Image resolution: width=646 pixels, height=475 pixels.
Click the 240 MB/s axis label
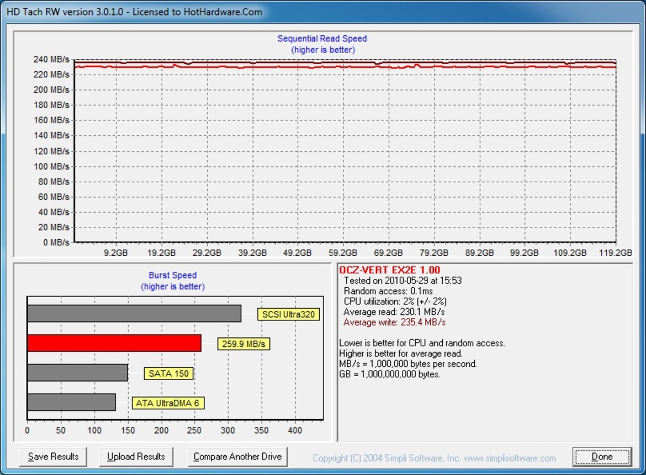tap(51, 59)
